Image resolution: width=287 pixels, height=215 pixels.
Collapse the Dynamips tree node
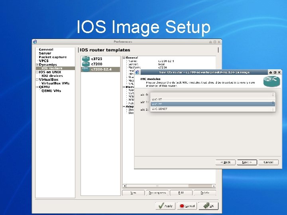[x=37, y=64]
